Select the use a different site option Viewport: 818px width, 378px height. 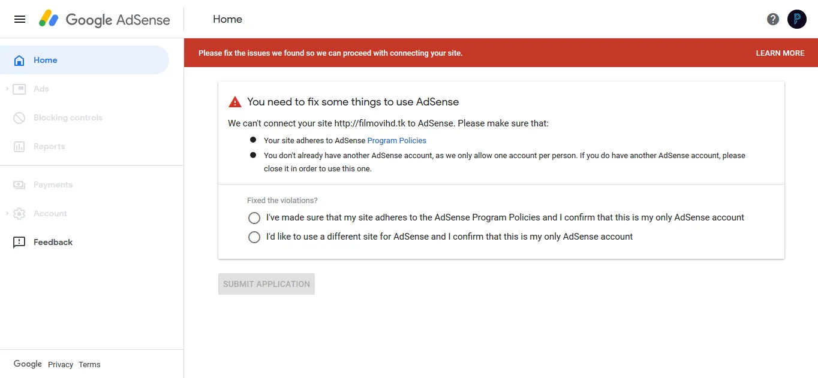(254, 237)
